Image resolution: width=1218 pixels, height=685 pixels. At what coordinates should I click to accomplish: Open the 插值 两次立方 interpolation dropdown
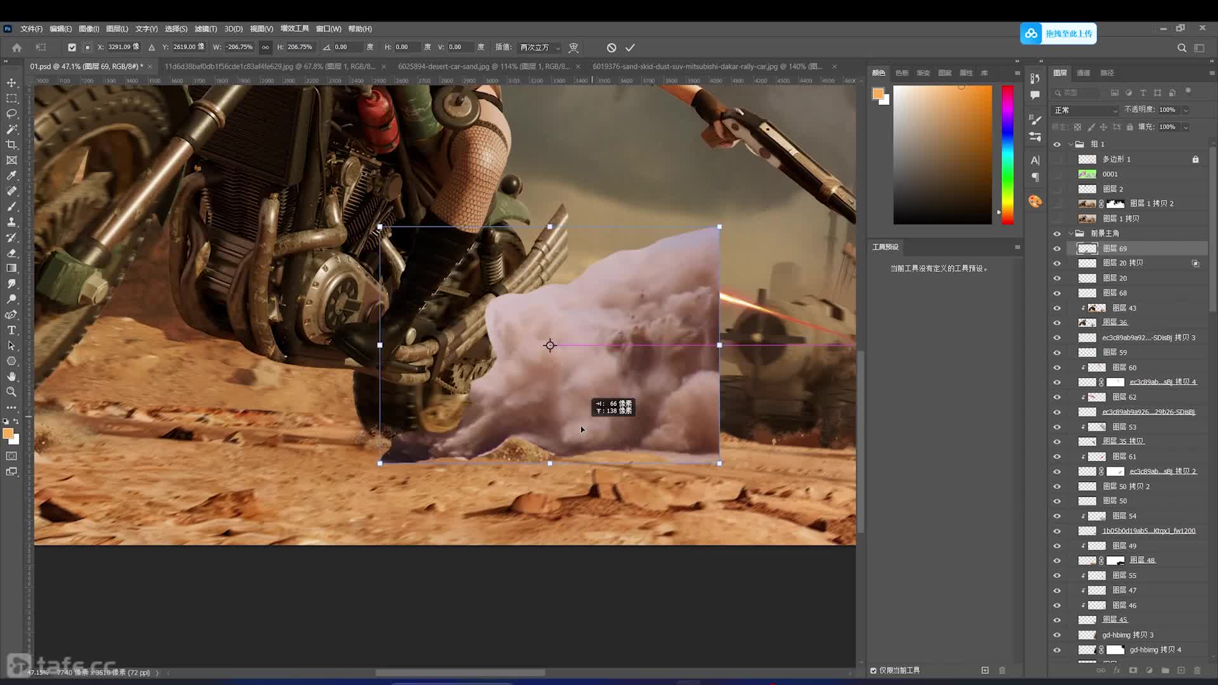click(540, 48)
